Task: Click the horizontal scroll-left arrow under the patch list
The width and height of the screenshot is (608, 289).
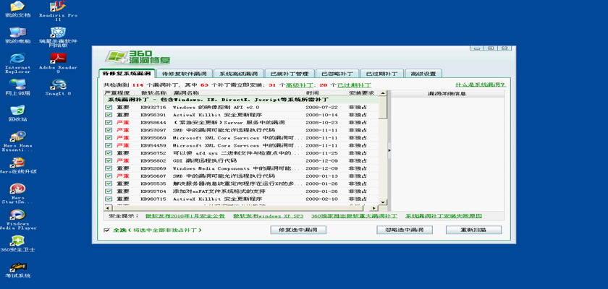Action: coord(106,208)
